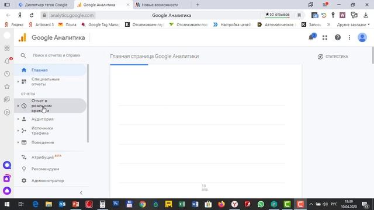Expand the Audience section arrow
The height and width of the screenshot is (210, 374).
[x=18, y=119]
